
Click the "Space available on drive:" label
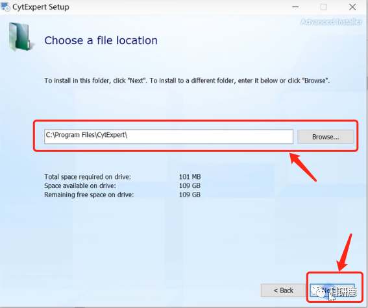pyautogui.click(x=80, y=185)
